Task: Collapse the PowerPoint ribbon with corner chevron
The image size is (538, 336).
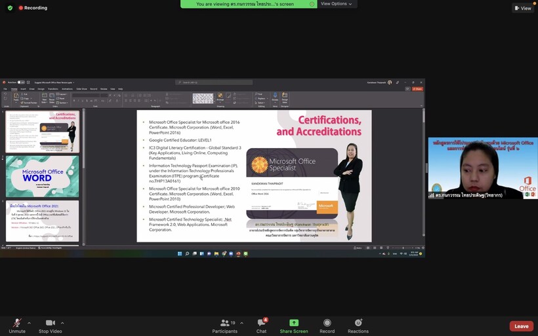Action: coord(422,105)
